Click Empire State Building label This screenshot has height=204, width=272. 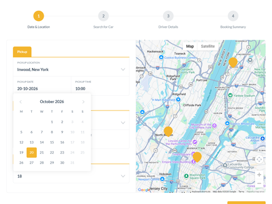176,162
